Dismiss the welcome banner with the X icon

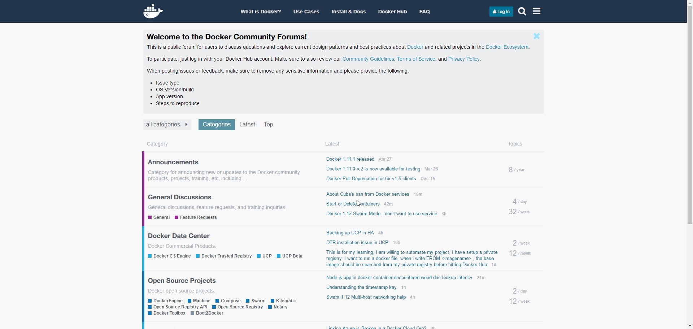(x=536, y=36)
